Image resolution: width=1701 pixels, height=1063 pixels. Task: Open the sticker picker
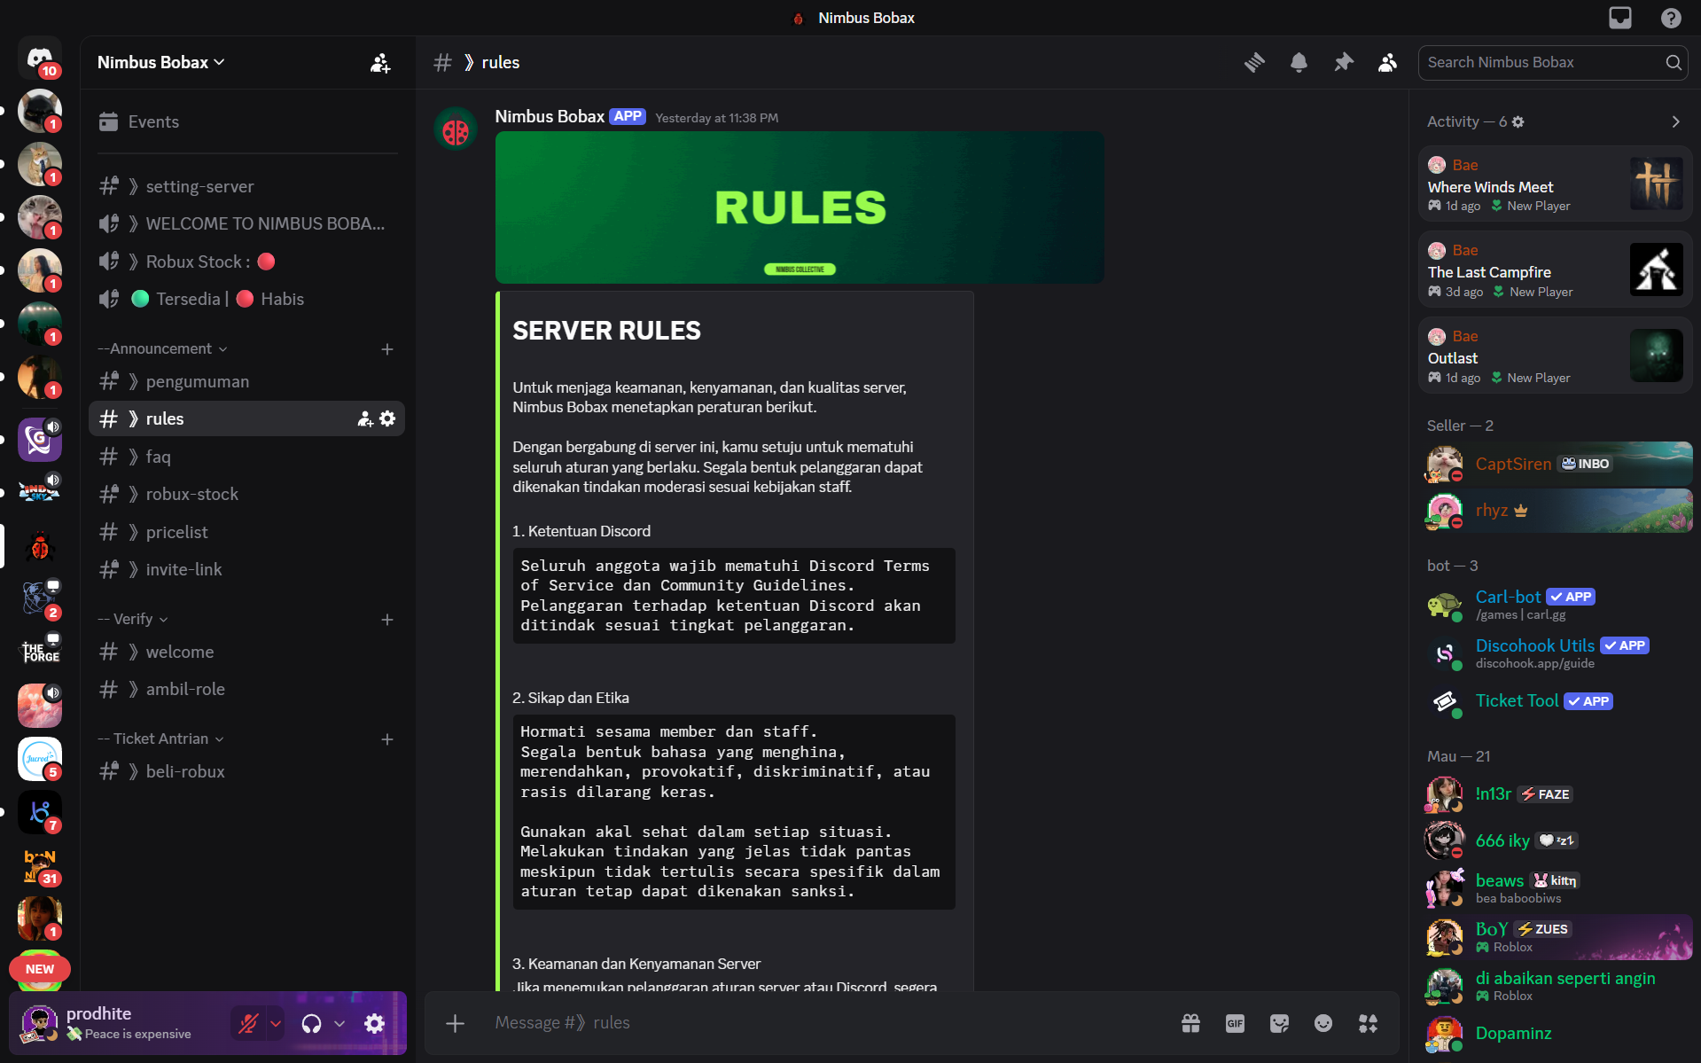coord(1279,1023)
